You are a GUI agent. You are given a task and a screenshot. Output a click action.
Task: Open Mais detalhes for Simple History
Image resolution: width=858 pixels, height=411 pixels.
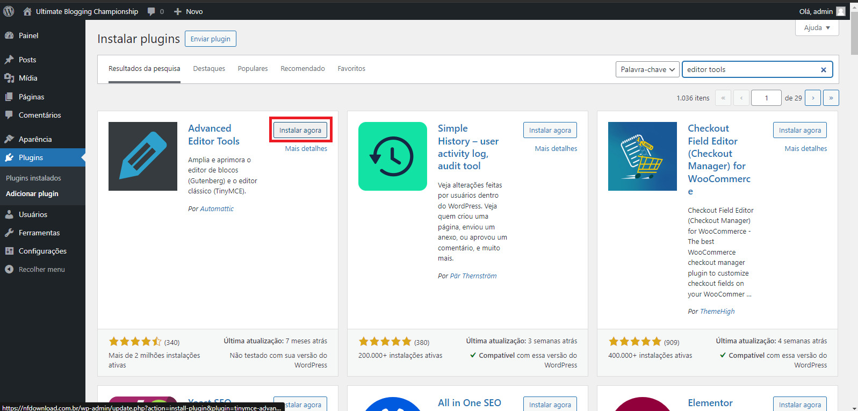coord(556,149)
